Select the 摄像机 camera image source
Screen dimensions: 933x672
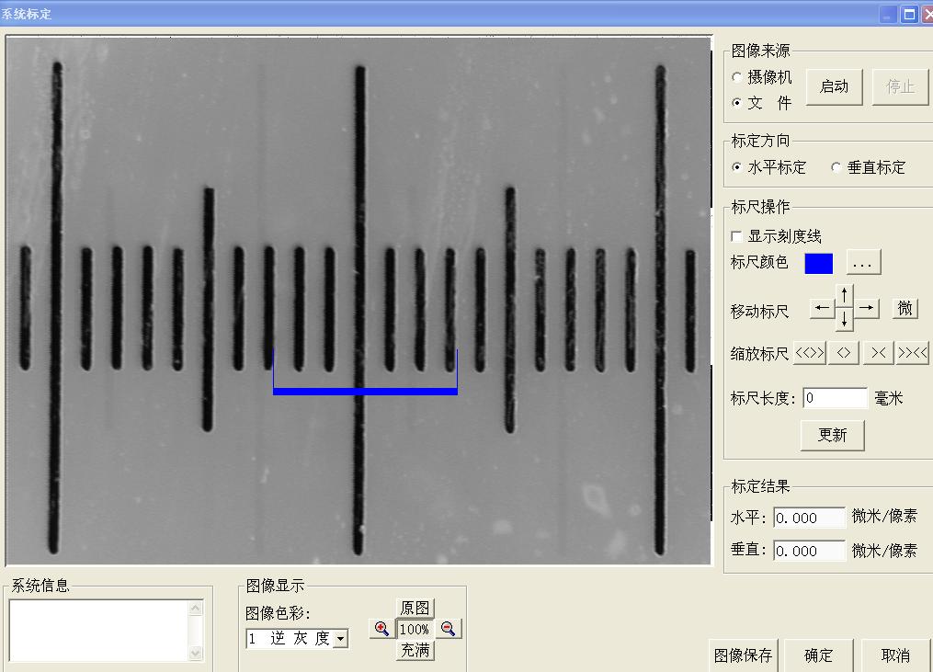(737, 78)
